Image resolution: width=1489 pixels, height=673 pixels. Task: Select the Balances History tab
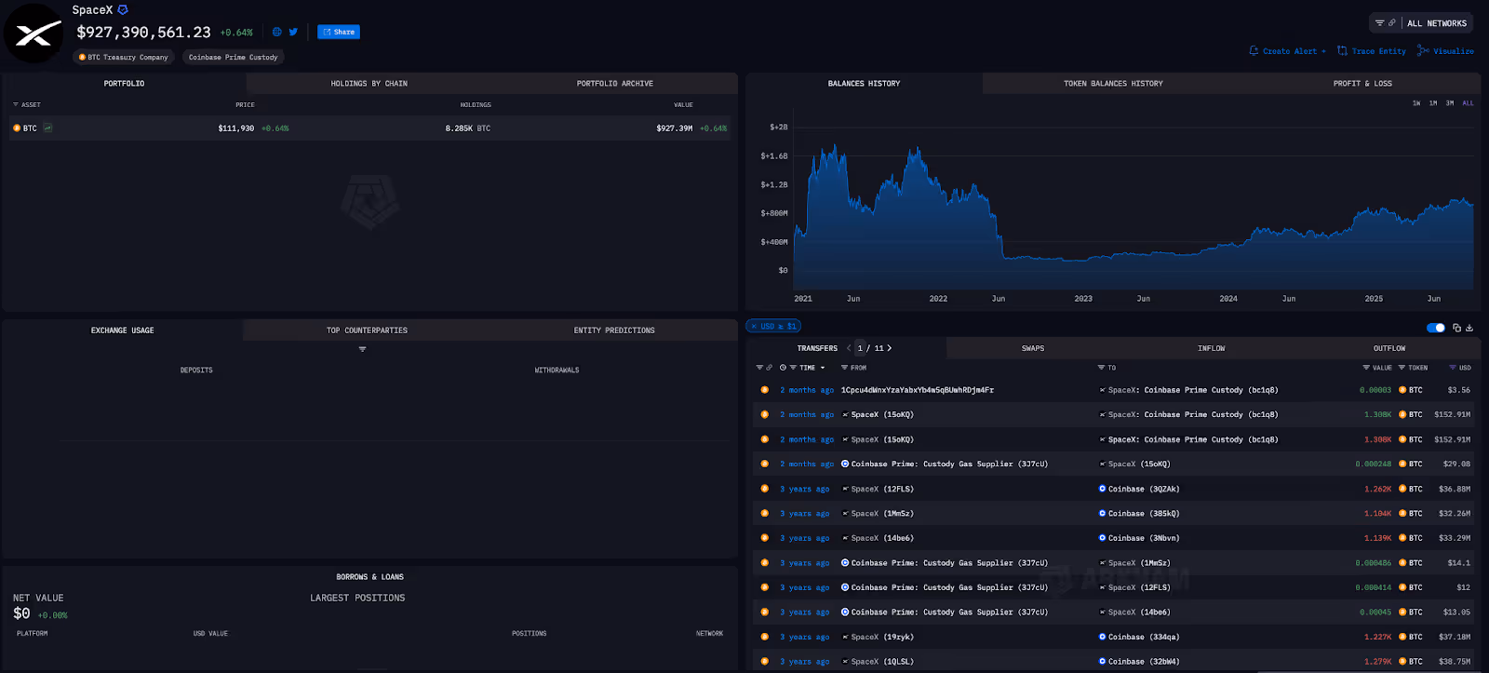pyautogui.click(x=864, y=84)
